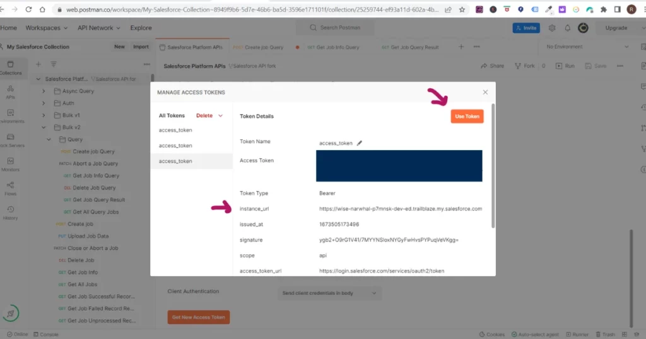Click the issued_at value 1673505173496

tap(339, 224)
